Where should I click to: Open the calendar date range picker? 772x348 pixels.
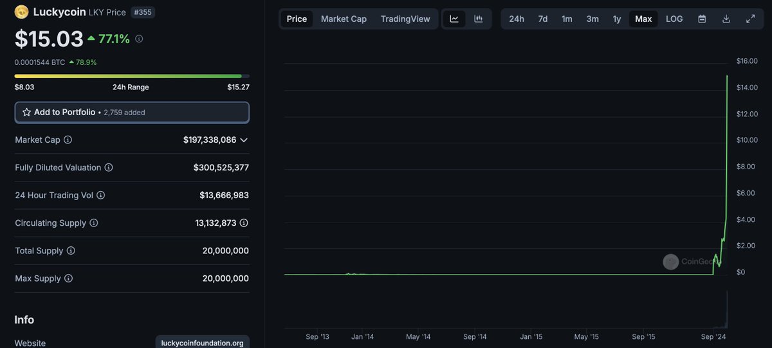coord(702,19)
